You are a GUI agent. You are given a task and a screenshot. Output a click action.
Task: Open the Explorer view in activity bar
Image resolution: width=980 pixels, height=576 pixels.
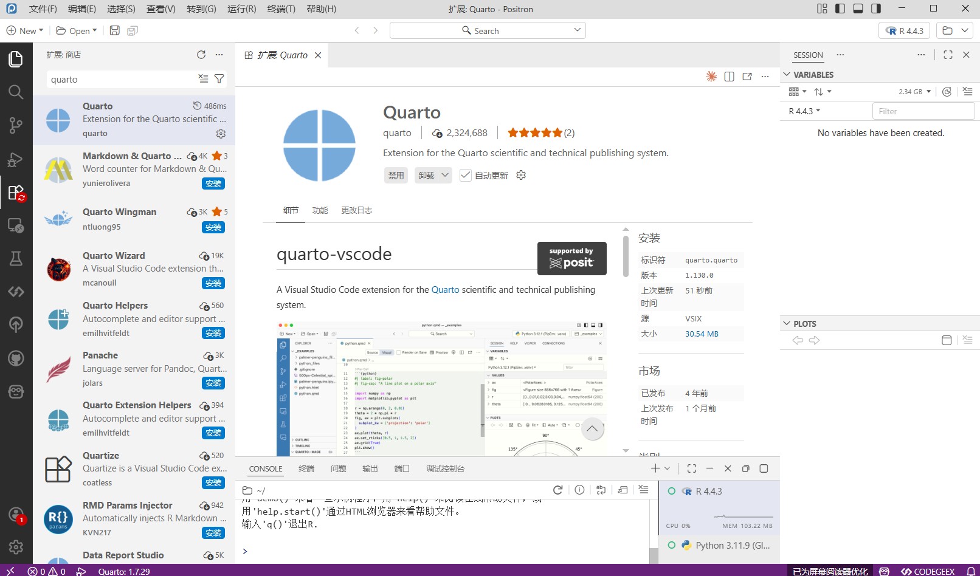tap(16, 59)
